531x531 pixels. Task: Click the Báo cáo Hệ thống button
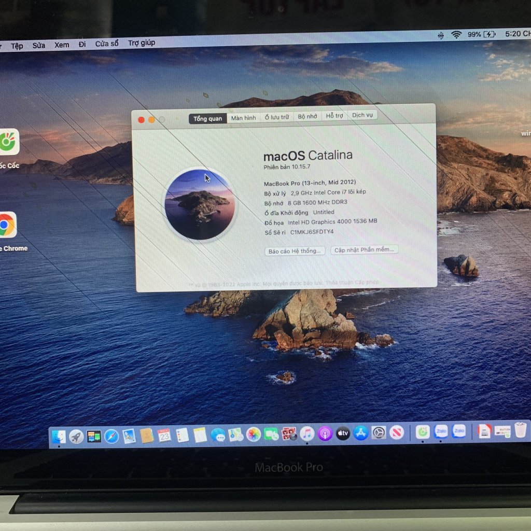pos(295,251)
